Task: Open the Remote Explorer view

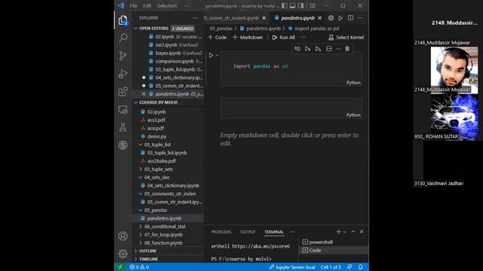Action: pyautogui.click(x=123, y=110)
